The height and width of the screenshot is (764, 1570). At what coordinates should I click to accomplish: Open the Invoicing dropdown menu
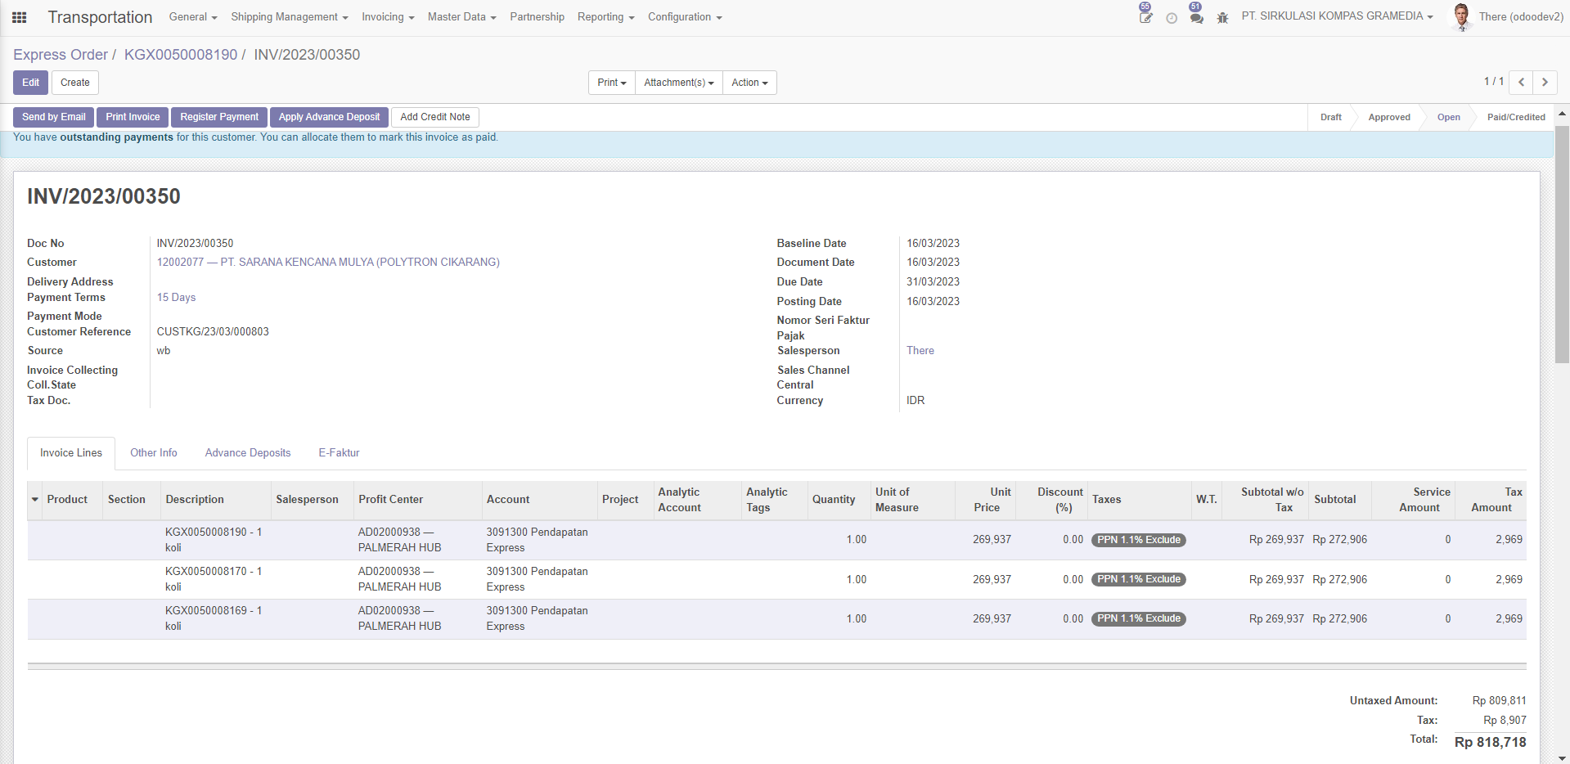[388, 17]
